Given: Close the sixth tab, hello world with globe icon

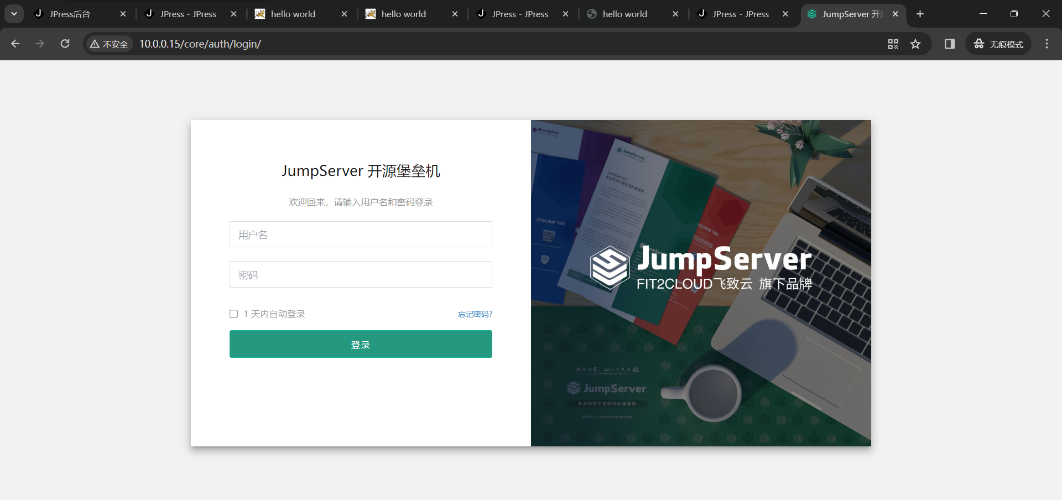Looking at the screenshot, I should (675, 14).
